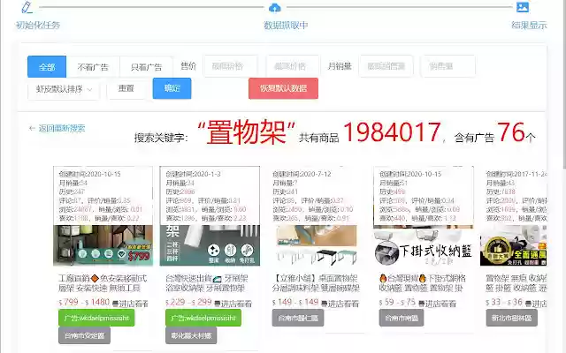Open the toothbrush holder product thumbnail
Viewport: 566px width, 353px height.
[210, 245]
